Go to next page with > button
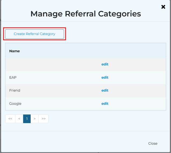 pyautogui.click(x=35, y=119)
